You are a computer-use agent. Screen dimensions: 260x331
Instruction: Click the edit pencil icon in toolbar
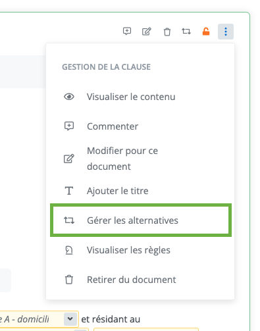pos(147,32)
